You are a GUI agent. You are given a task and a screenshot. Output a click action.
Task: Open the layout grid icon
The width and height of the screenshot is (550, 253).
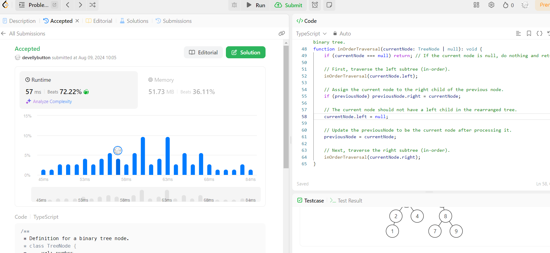[x=476, y=5]
